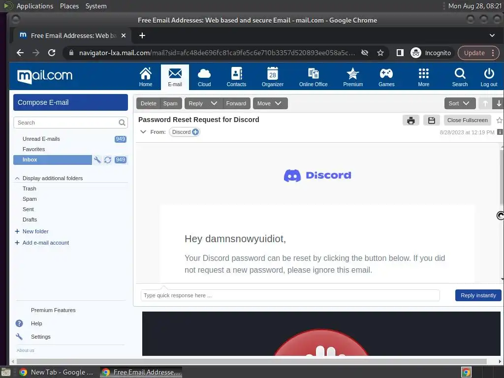Open the Move dropdown
This screenshot has width=504, height=378.
270,103
